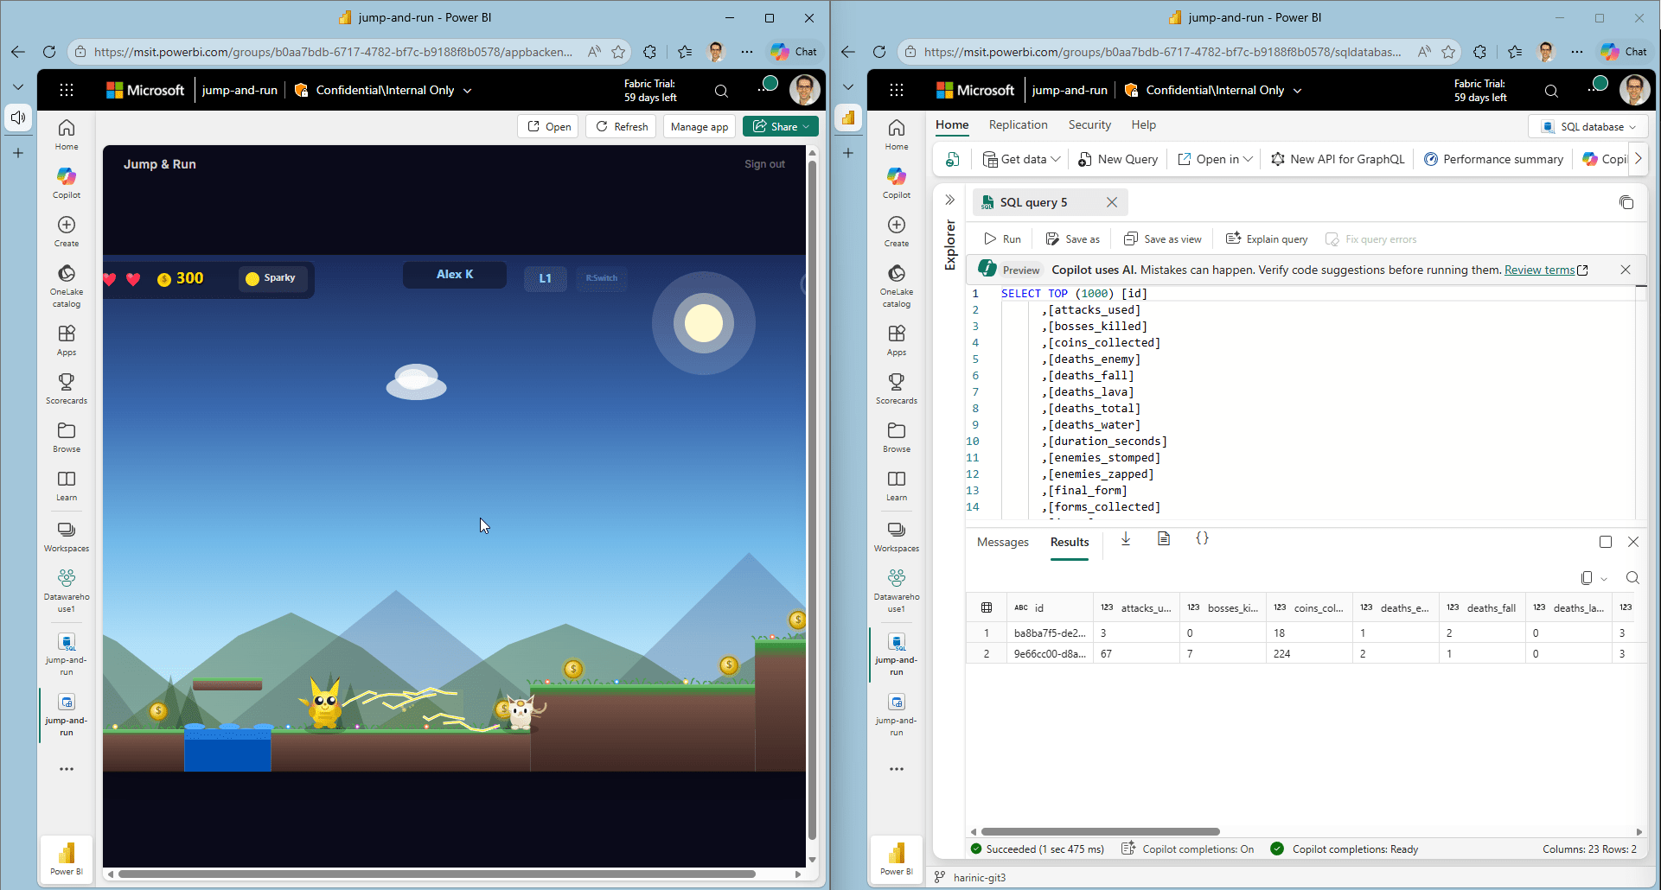Click the database refresh icon in Home ribbon

pos(953,159)
